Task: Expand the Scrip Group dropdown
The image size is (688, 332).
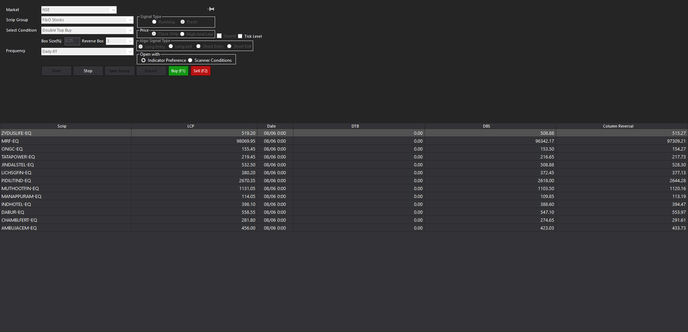Action: 88,20
